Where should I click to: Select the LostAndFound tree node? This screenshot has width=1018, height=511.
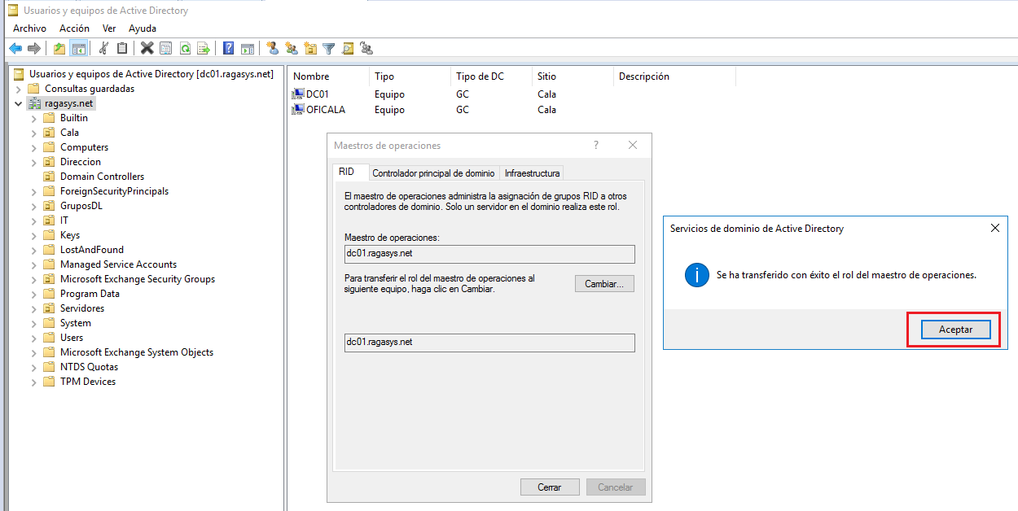click(x=92, y=250)
